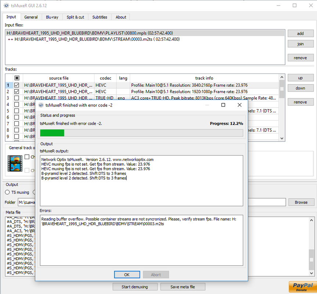Enable the track 6 checkbox
Image resolution: width=317 pixels, height=294 pixels.
[x=17, y=117]
